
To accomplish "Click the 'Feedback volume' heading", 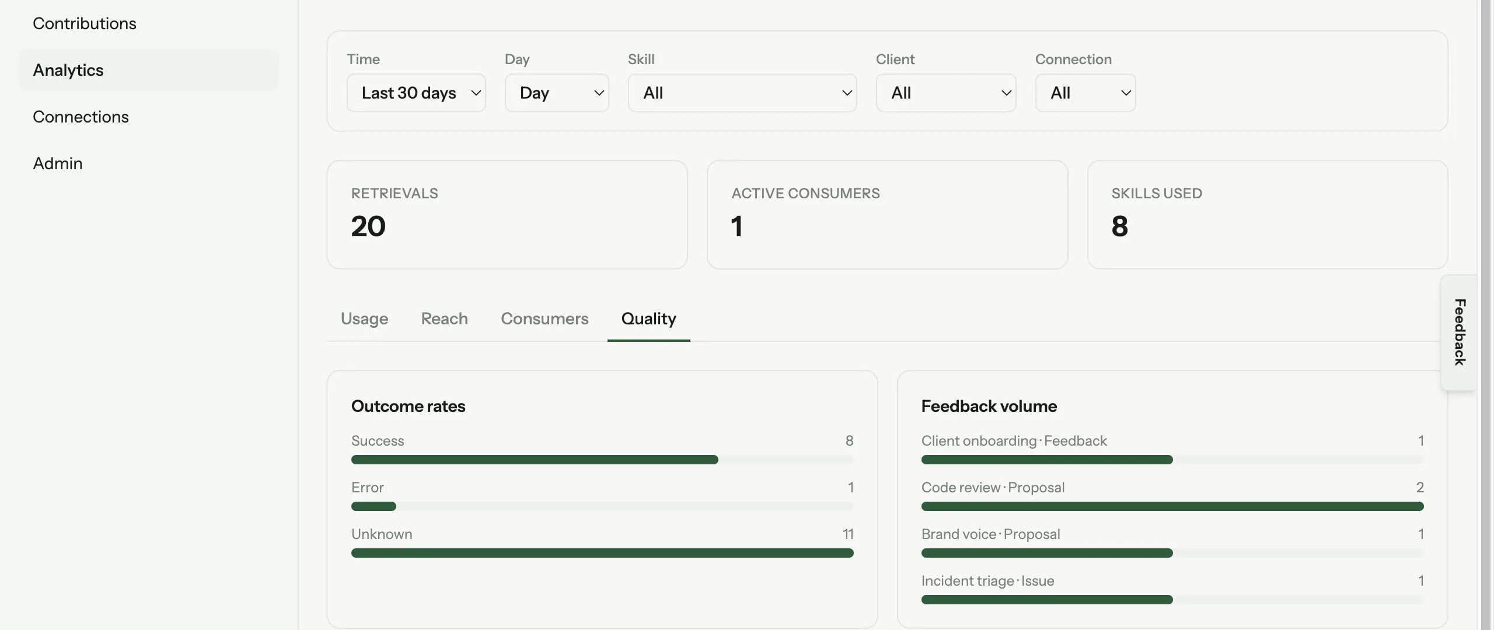I will pyautogui.click(x=989, y=406).
